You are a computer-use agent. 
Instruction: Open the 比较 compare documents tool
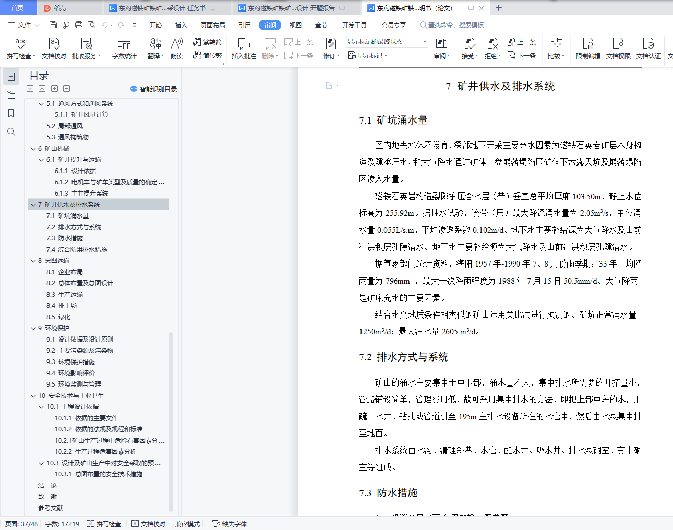(556, 48)
